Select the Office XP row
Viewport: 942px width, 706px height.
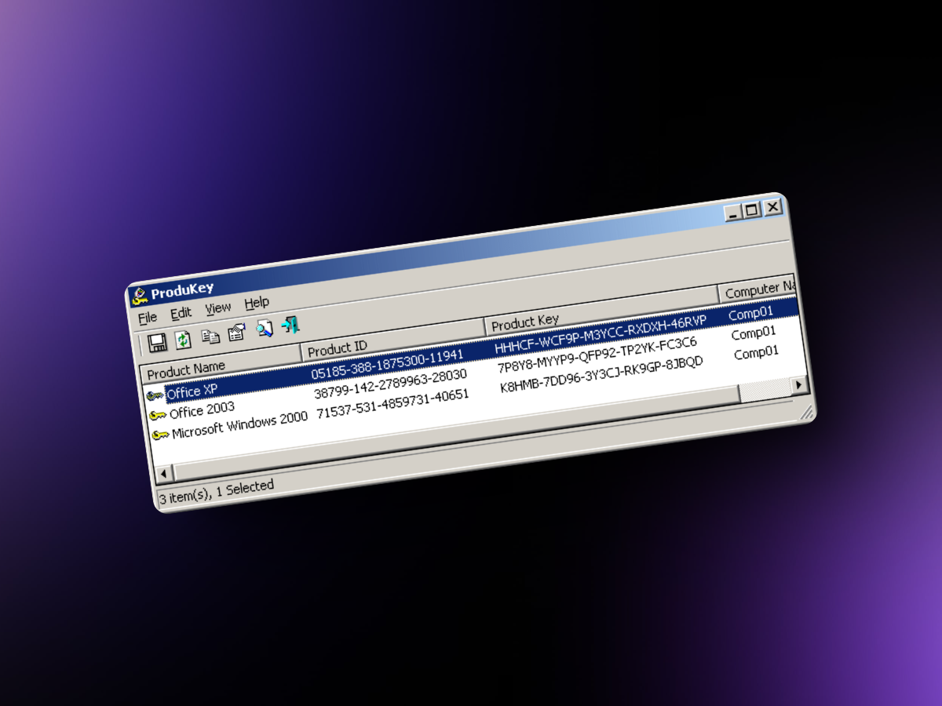tap(193, 391)
